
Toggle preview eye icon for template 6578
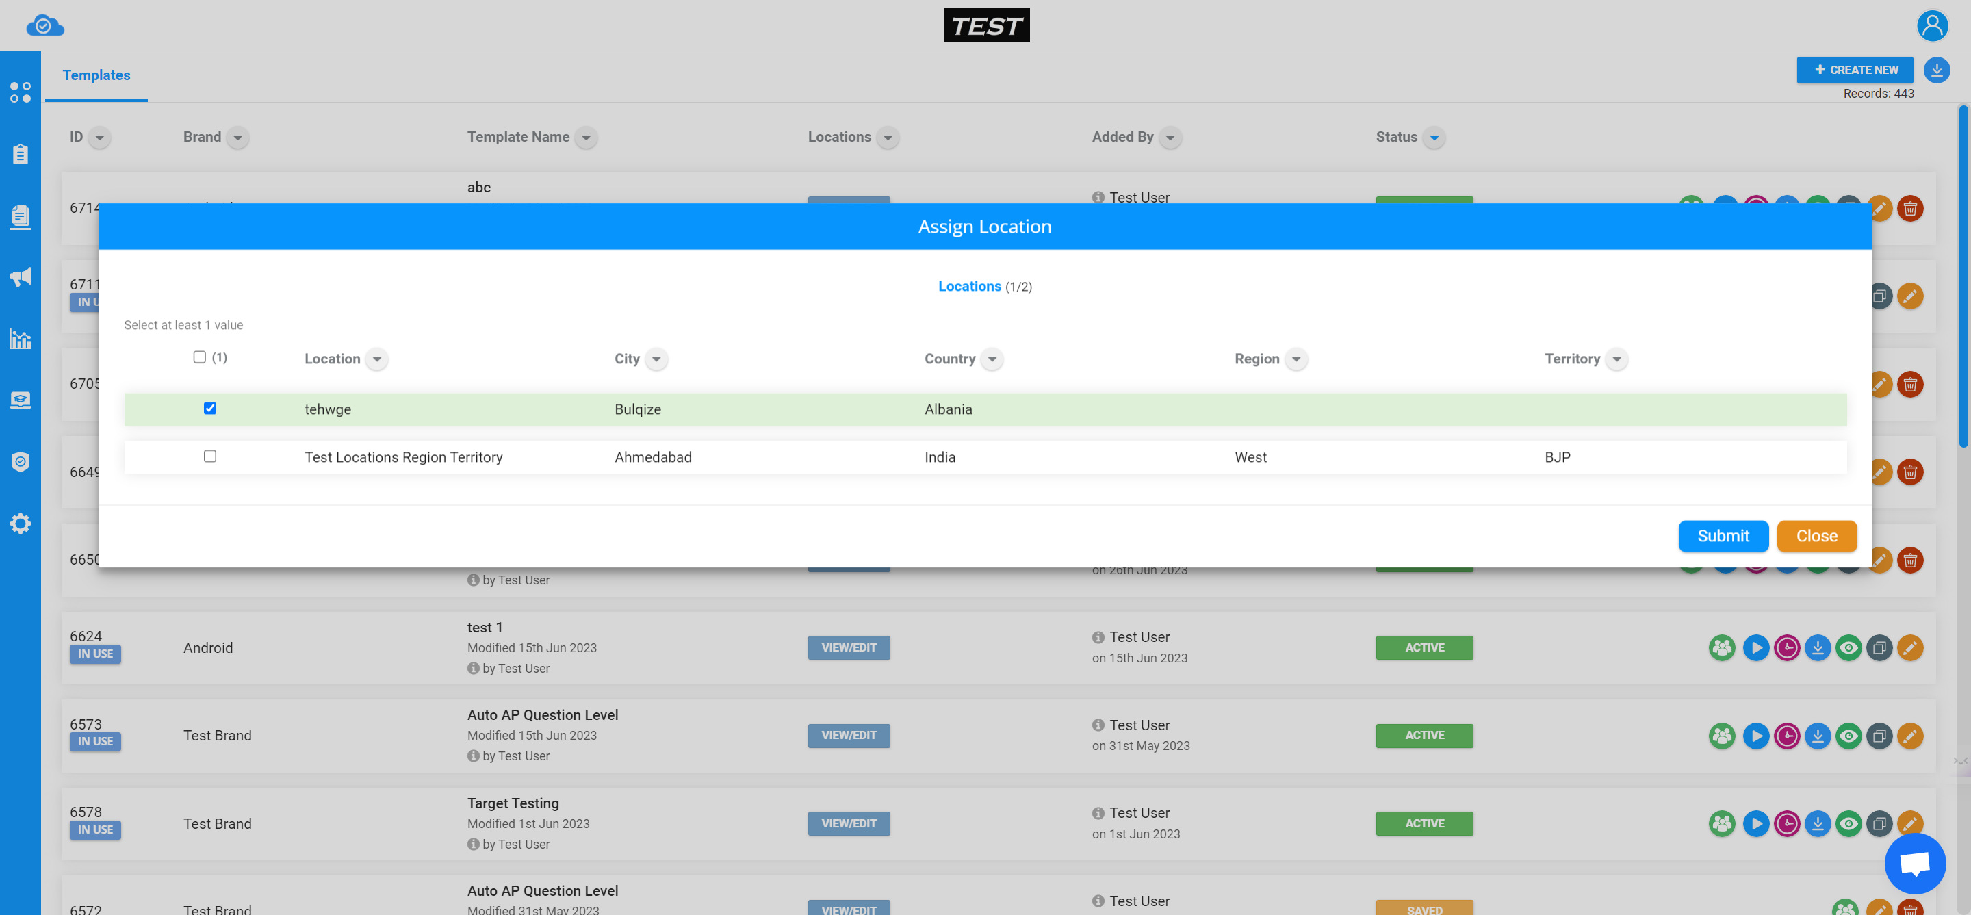(x=1848, y=824)
